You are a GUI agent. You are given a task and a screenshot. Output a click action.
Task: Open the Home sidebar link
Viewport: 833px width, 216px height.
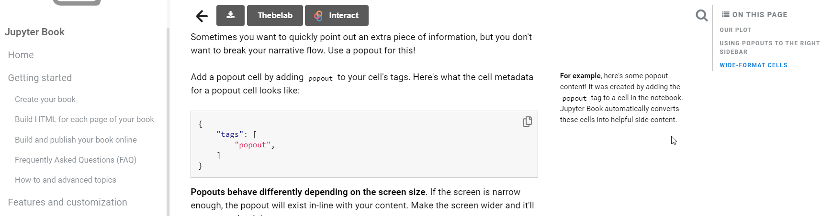click(x=21, y=55)
